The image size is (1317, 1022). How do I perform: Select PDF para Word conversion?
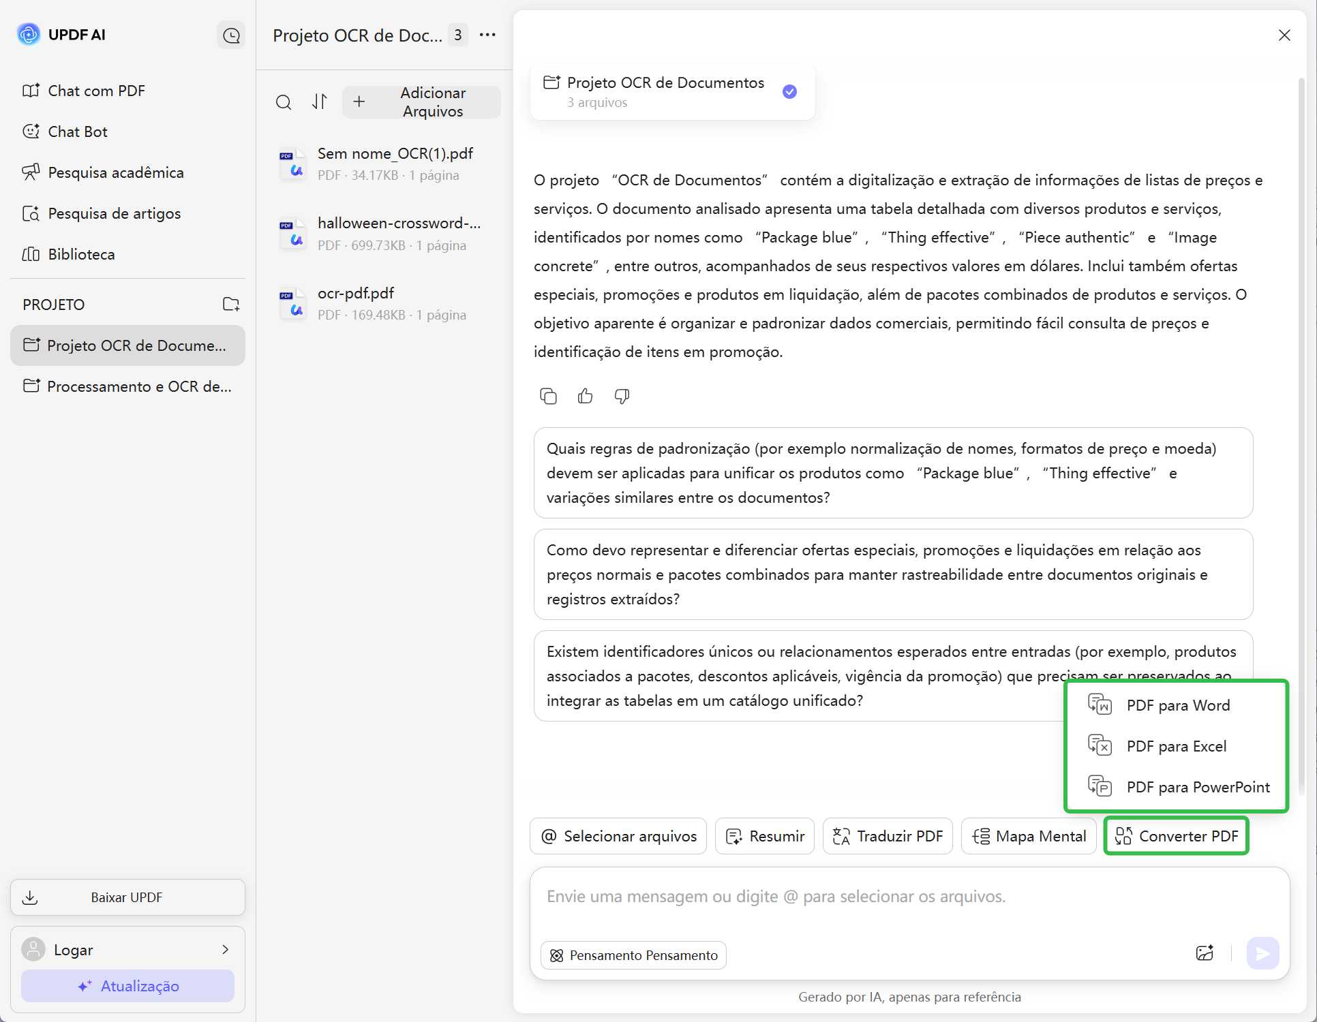click(1177, 705)
